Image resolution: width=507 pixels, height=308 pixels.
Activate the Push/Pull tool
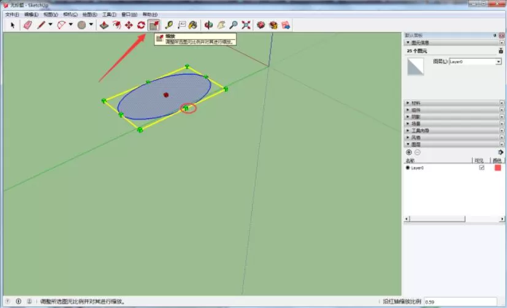point(104,25)
